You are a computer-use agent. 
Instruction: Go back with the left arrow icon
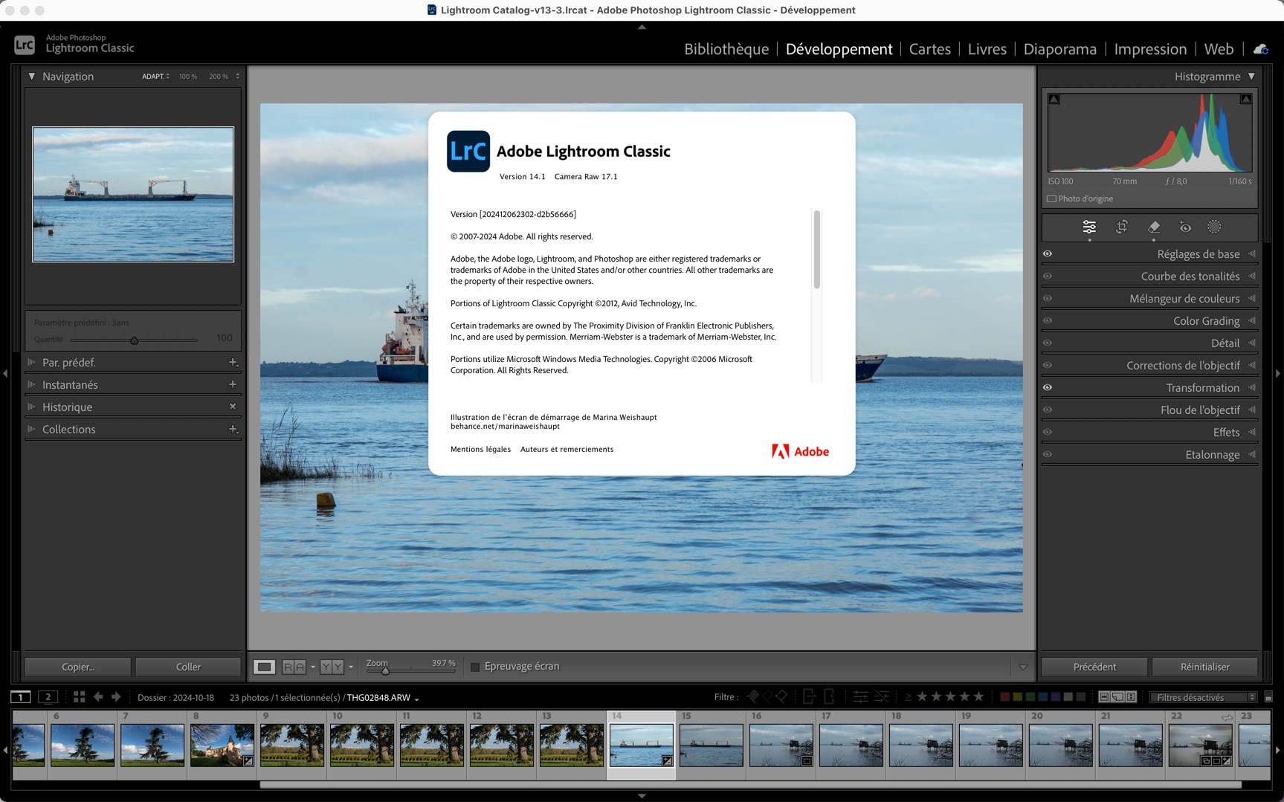pyautogui.click(x=98, y=696)
